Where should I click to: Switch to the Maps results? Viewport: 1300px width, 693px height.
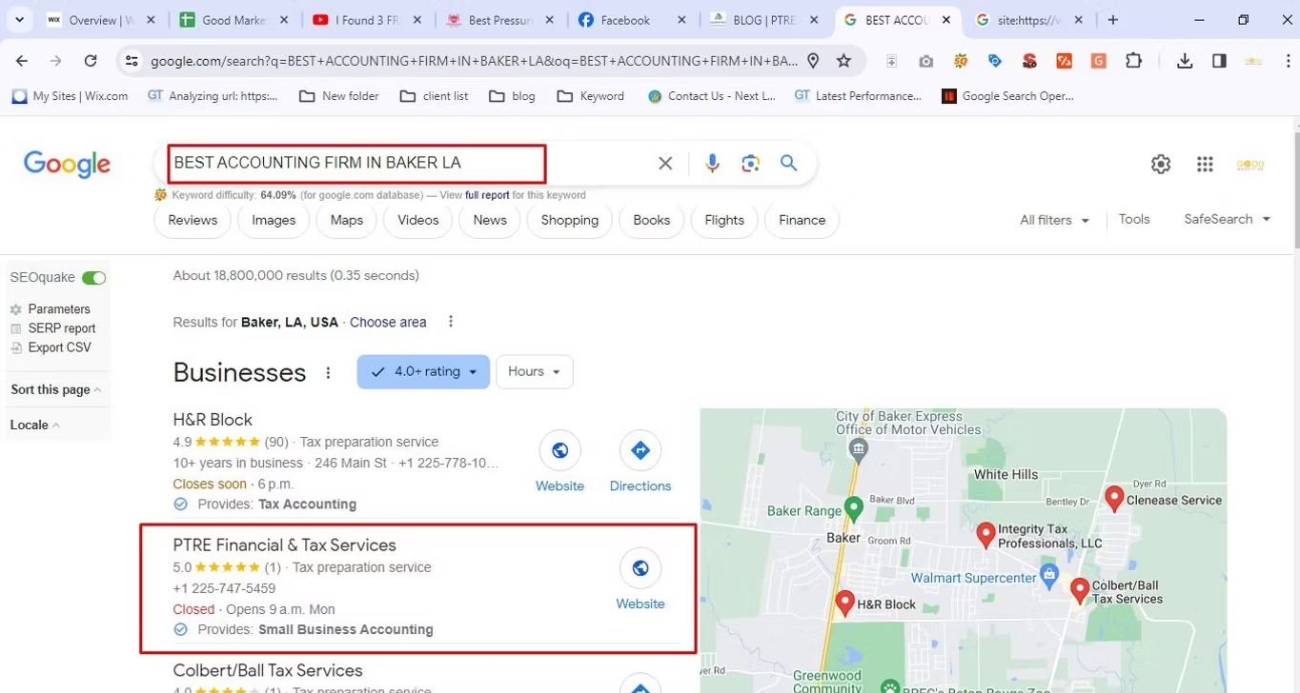tap(347, 220)
